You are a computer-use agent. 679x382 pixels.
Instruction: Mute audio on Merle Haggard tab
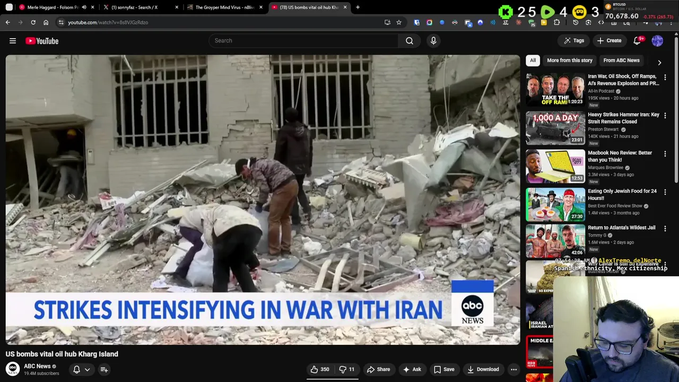[x=84, y=7]
